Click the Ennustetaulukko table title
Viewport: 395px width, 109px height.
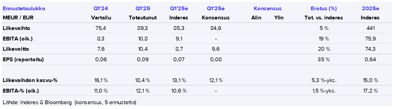24,9
